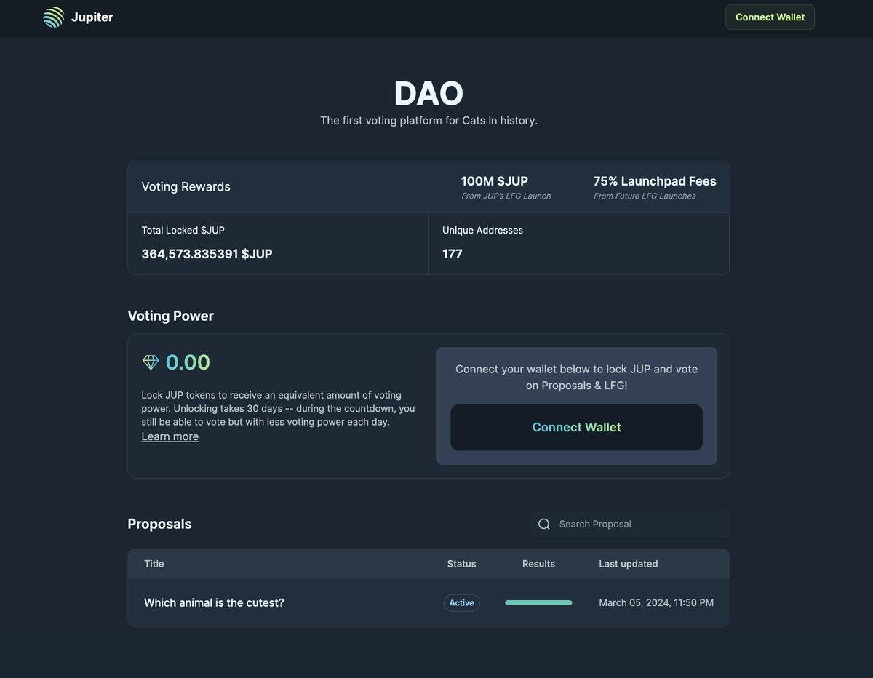
Task: Click the 364,573.835391 $JUP value
Action: point(207,254)
